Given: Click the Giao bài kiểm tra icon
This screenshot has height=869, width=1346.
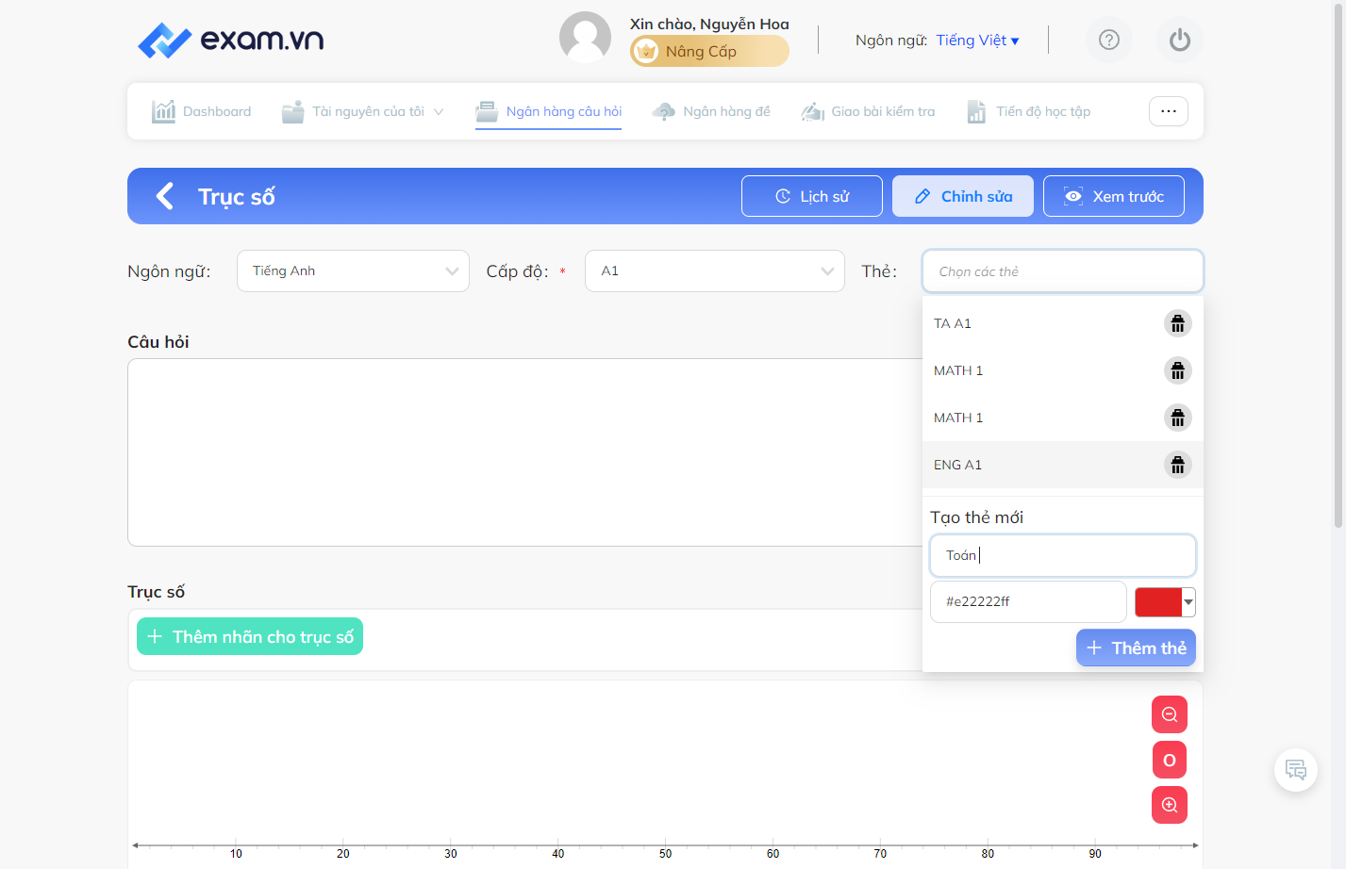Looking at the screenshot, I should 813,111.
